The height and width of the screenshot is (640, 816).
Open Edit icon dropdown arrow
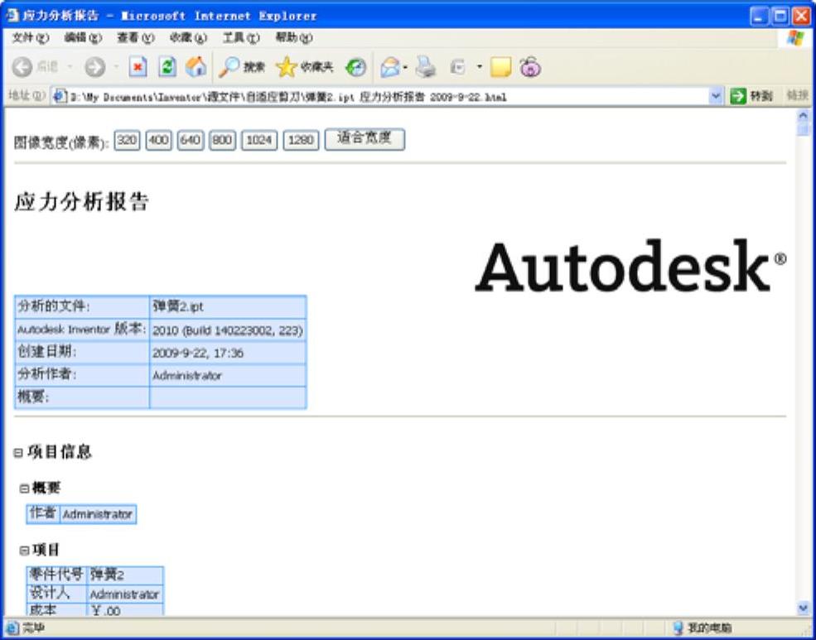(x=480, y=67)
